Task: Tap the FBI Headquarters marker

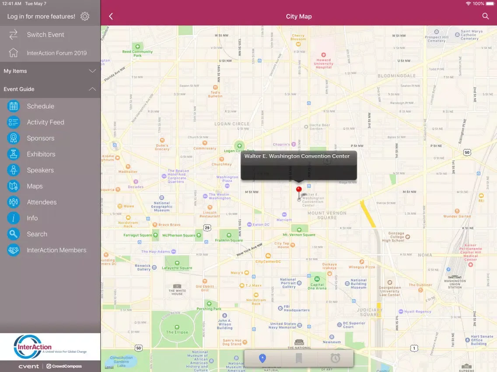Action: (280, 308)
